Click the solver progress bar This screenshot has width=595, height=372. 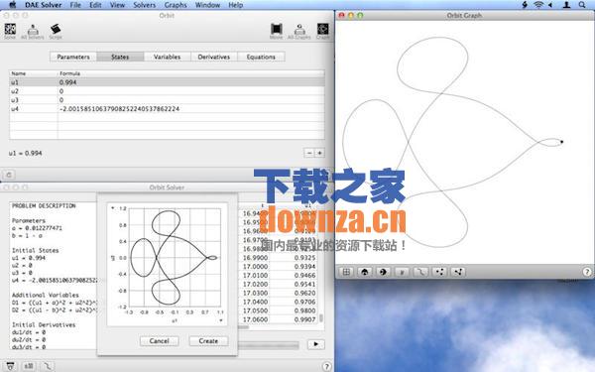click(x=269, y=344)
